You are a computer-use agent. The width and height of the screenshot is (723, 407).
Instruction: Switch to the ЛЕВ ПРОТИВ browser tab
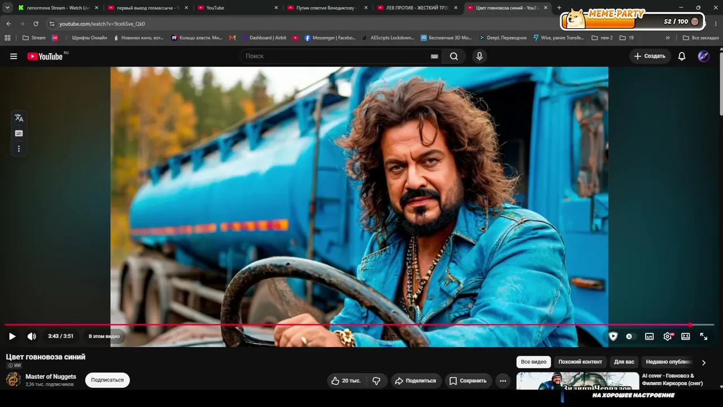pos(417,8)
